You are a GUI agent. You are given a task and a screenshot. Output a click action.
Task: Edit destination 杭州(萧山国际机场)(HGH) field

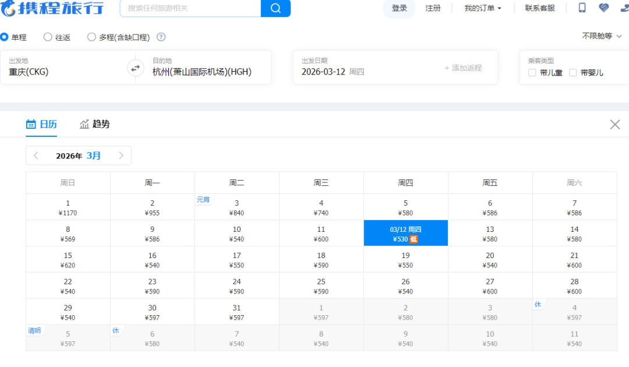(x=207, y=68)
